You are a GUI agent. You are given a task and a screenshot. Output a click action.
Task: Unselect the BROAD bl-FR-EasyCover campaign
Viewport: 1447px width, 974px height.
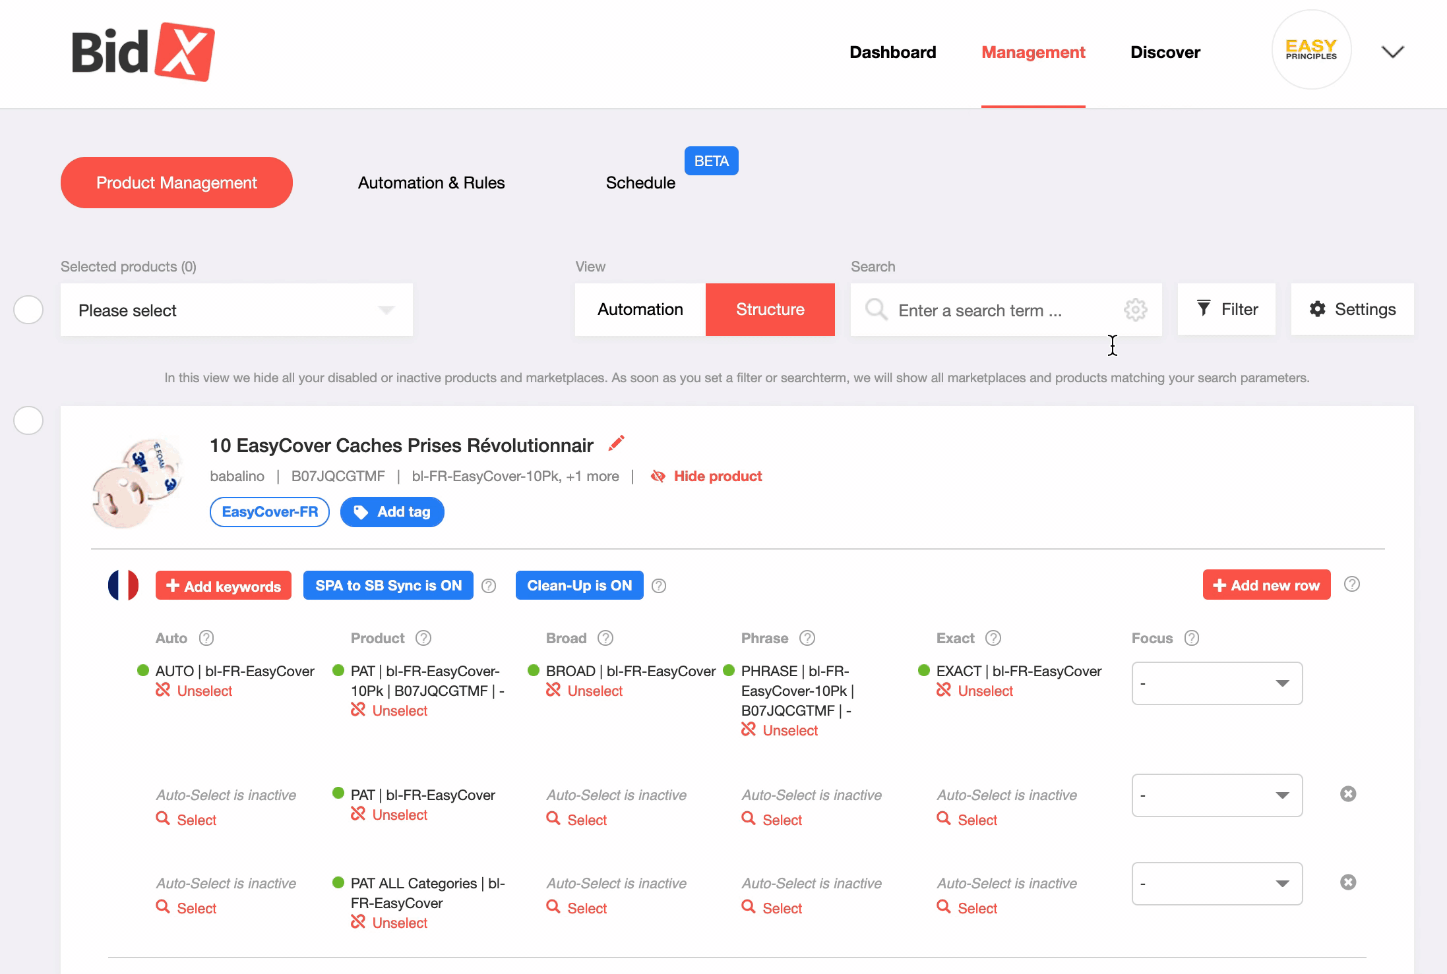[x=585, y=691]
